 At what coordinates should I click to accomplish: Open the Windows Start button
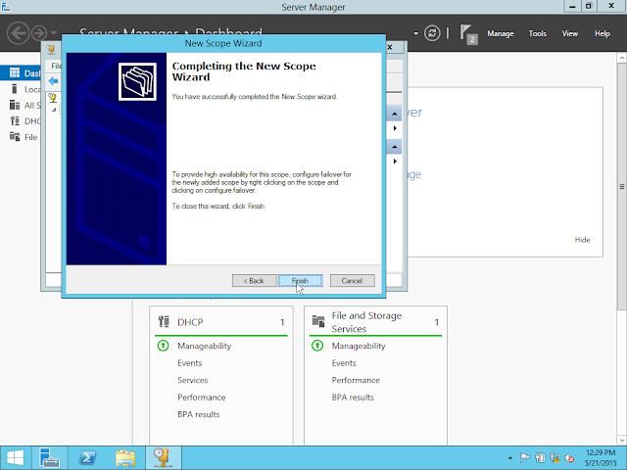[16, 458]
